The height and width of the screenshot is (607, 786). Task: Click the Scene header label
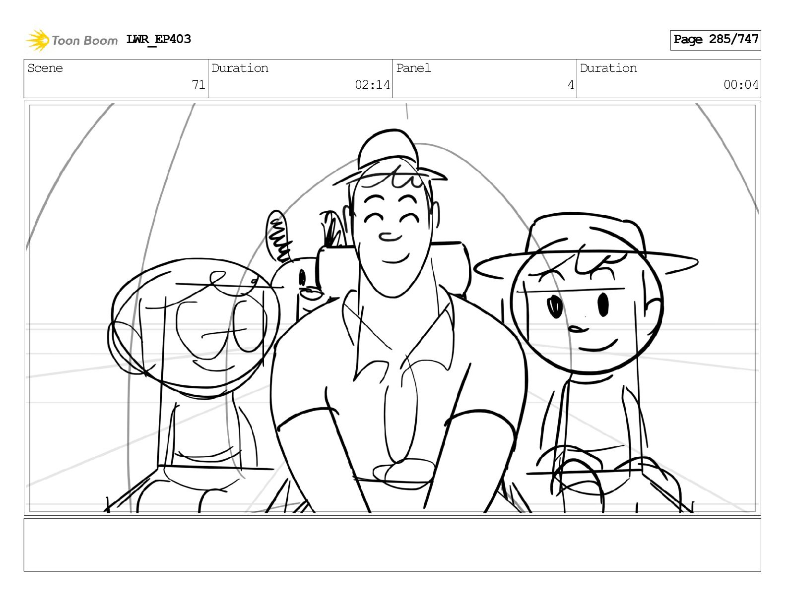tap(45, 68)
